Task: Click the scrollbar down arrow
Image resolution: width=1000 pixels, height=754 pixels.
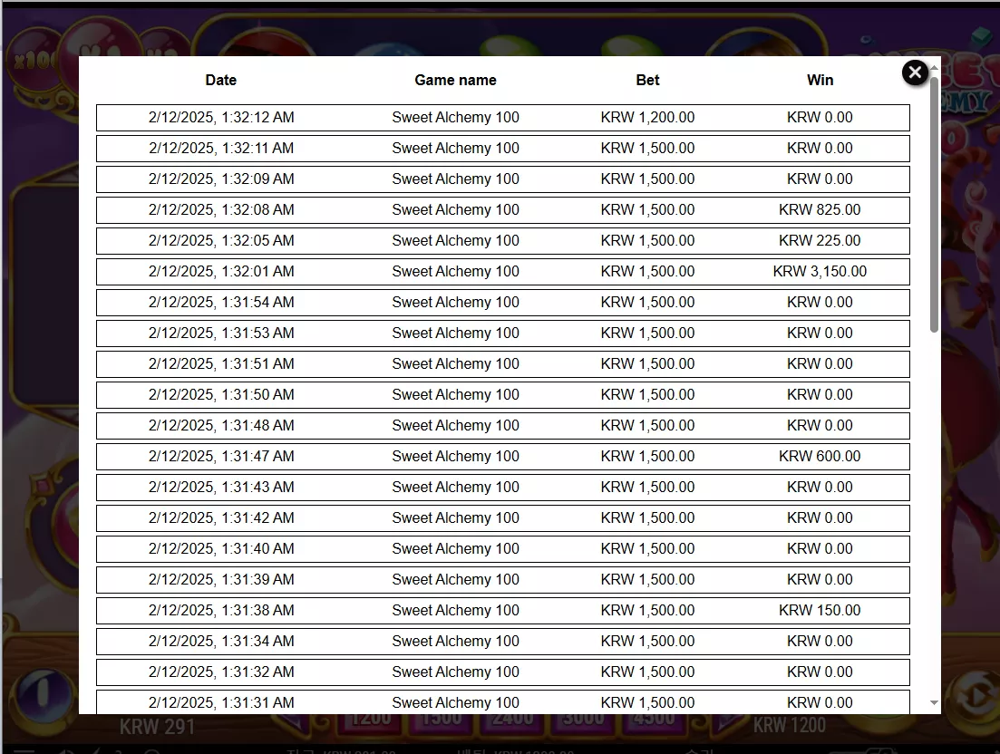Action: pyautogui.click(x=935, y=702)
